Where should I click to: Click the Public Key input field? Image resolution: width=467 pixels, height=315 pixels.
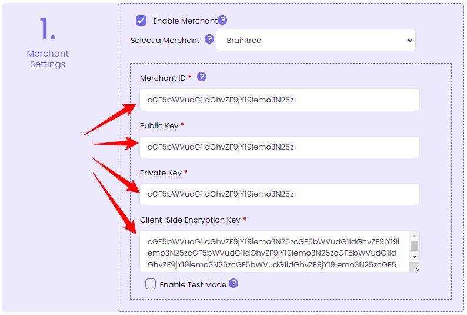click(x=279, y=147)
